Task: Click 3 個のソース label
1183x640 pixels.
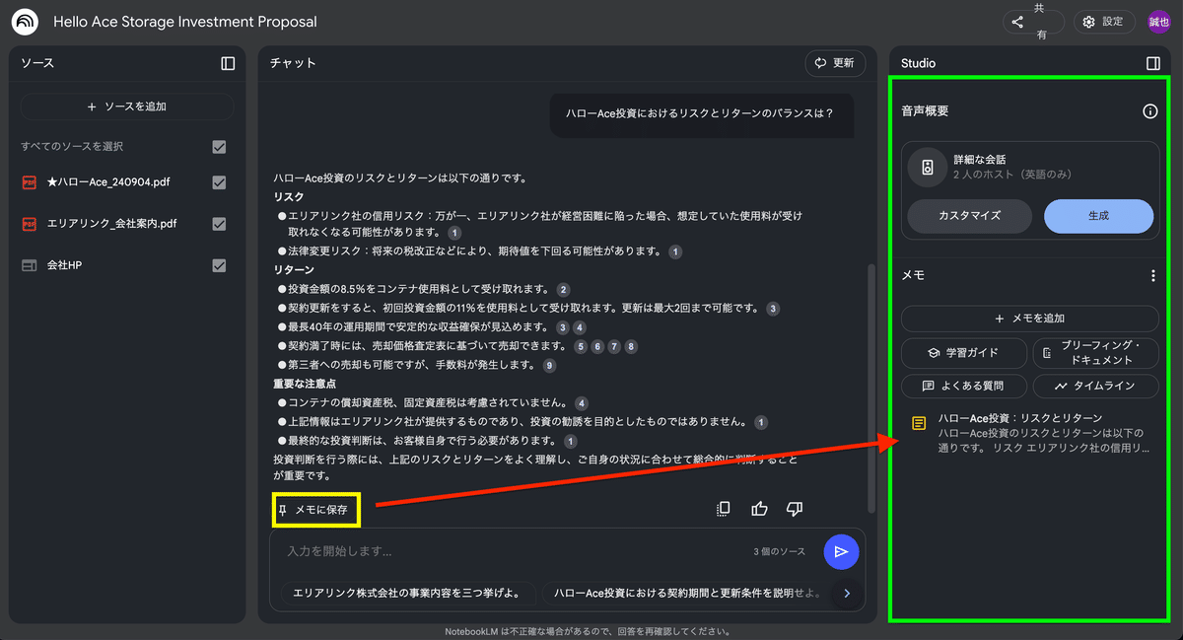Action: coord(779,551)
